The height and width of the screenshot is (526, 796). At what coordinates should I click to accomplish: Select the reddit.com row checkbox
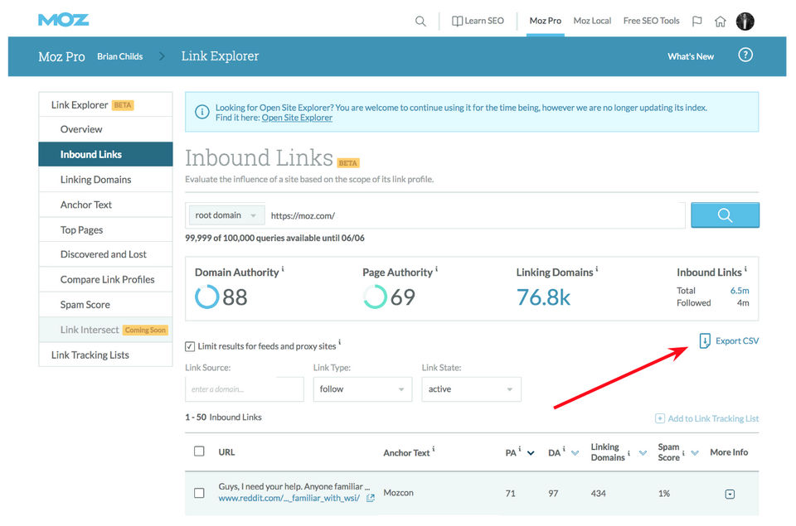click(199, 493)
